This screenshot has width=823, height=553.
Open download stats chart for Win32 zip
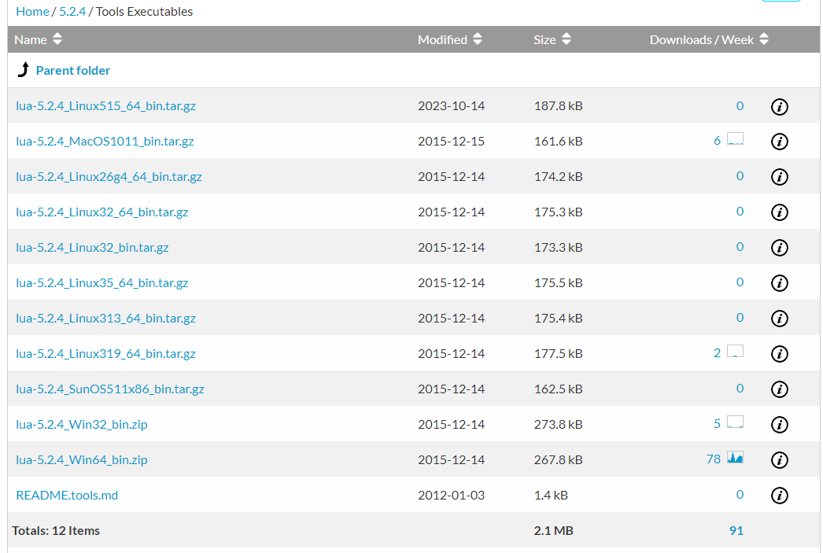pos(736,422)
